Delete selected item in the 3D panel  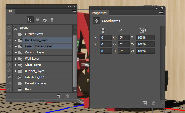pos(67,96)
